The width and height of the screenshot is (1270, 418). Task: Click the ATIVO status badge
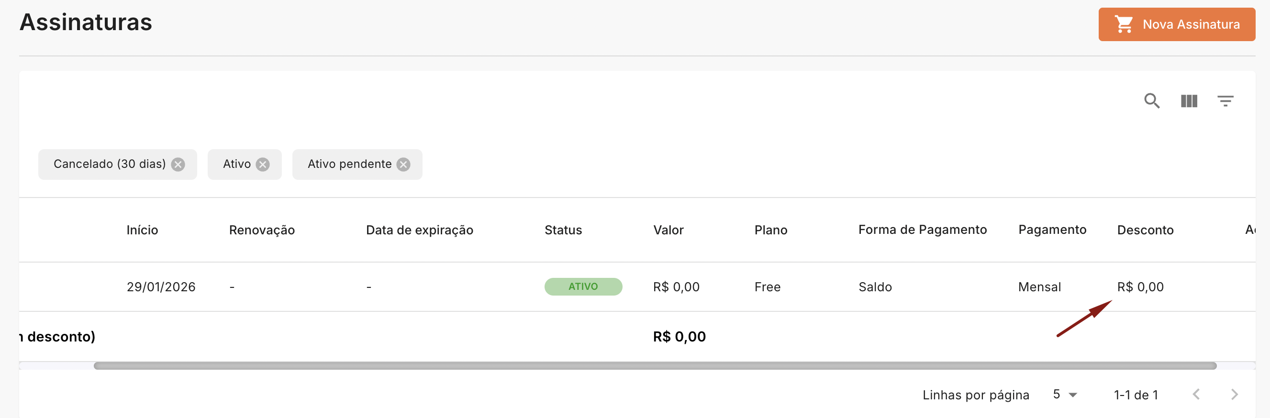click(x=583, y=286)
